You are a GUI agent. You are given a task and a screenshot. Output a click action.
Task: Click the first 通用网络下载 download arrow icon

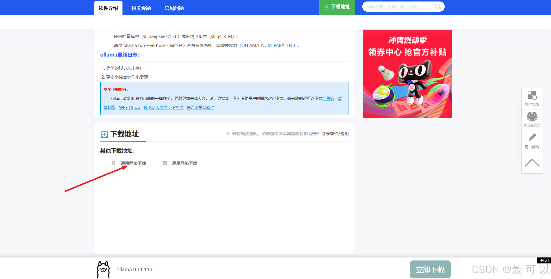[113, 163]
